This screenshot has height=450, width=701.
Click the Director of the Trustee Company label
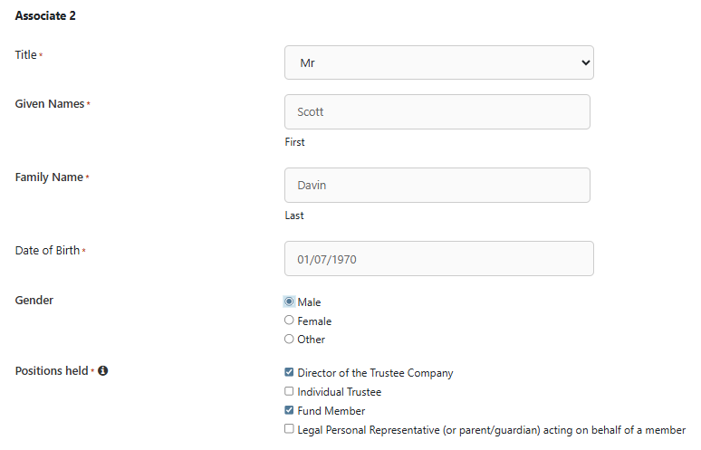(x=375, y=373)
